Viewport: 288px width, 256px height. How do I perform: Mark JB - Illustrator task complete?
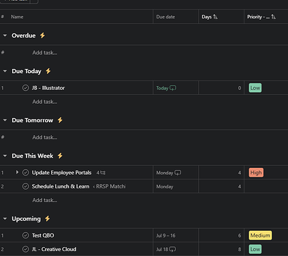coord(25,88)
